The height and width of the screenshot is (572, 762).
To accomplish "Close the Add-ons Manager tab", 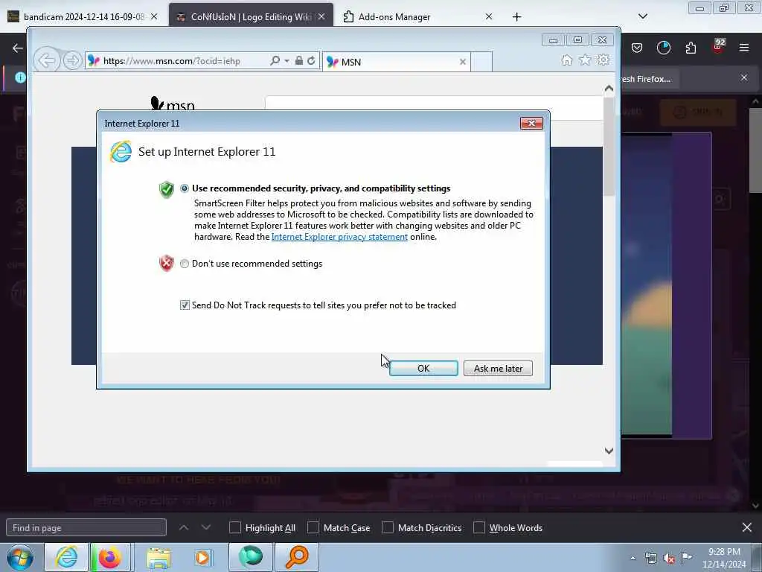I will pos(488,16).
